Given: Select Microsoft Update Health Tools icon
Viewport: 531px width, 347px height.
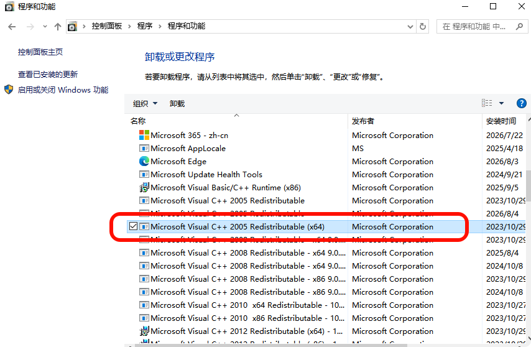Looking at the screenshot, I should tap(144, 174).
